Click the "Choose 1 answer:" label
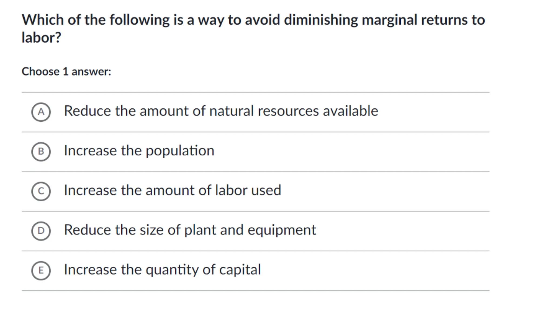Screen dimensions: 553x313 pyautogui.click(x=66, y=72)
